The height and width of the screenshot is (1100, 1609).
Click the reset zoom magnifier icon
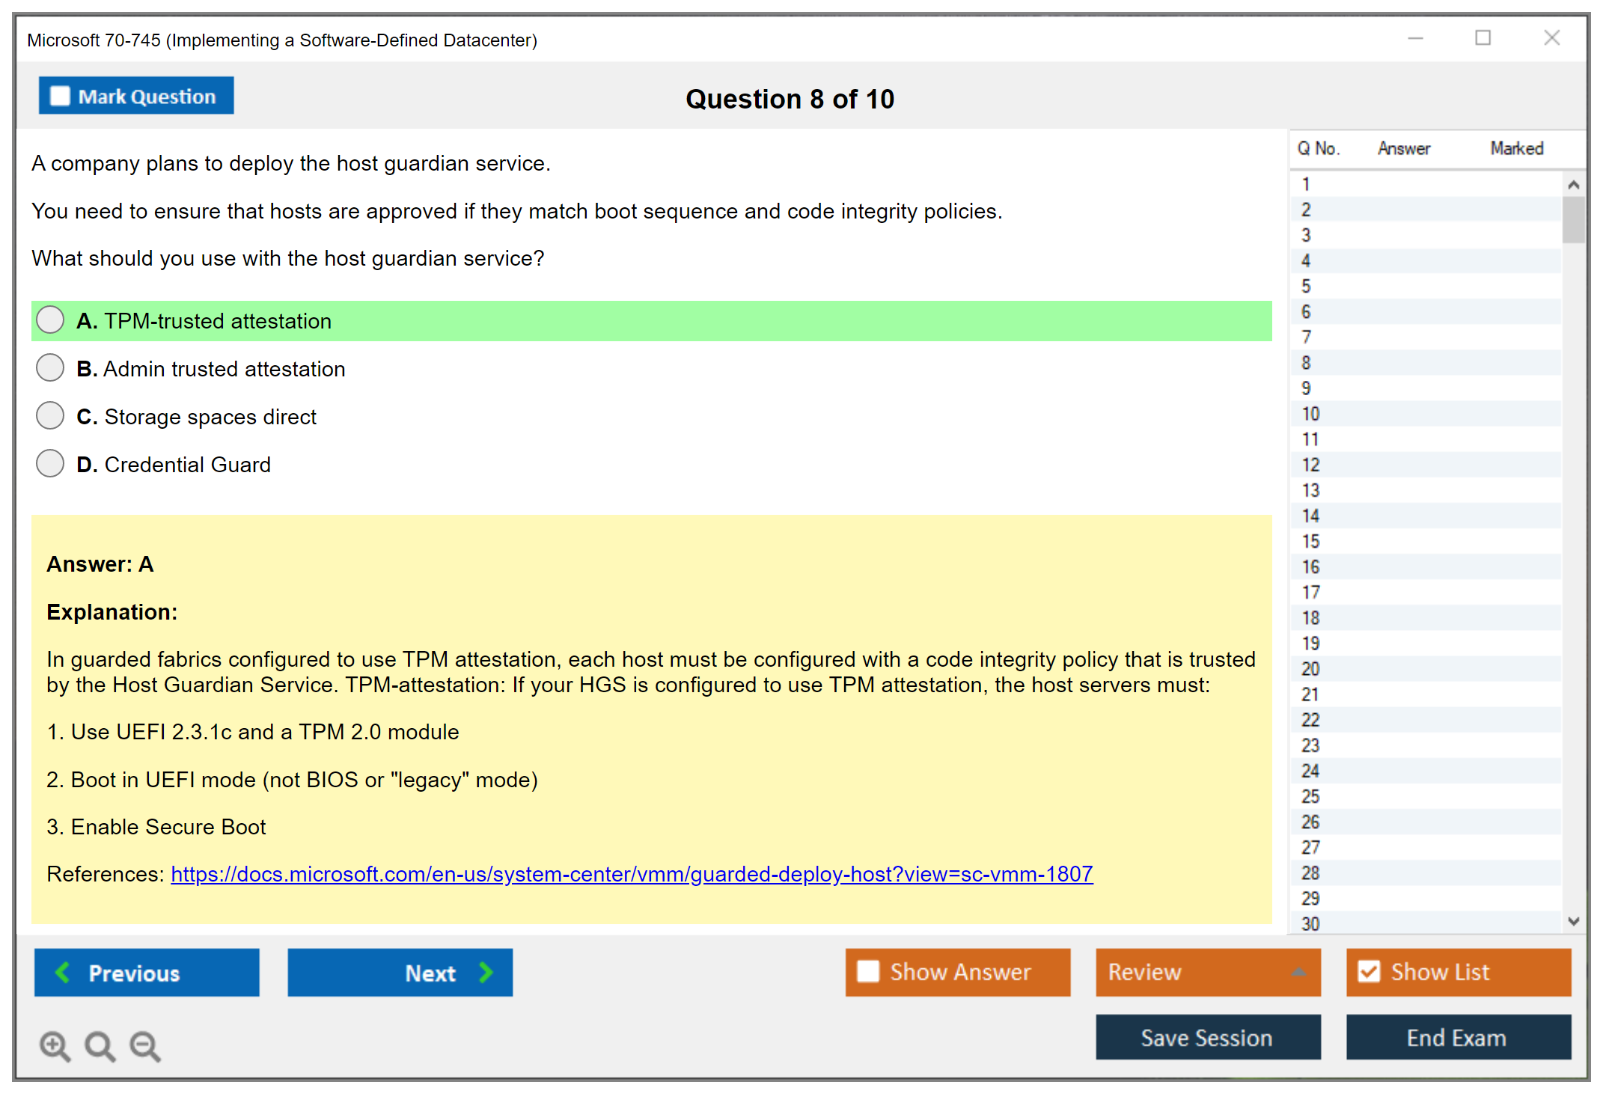(100, 1045)
